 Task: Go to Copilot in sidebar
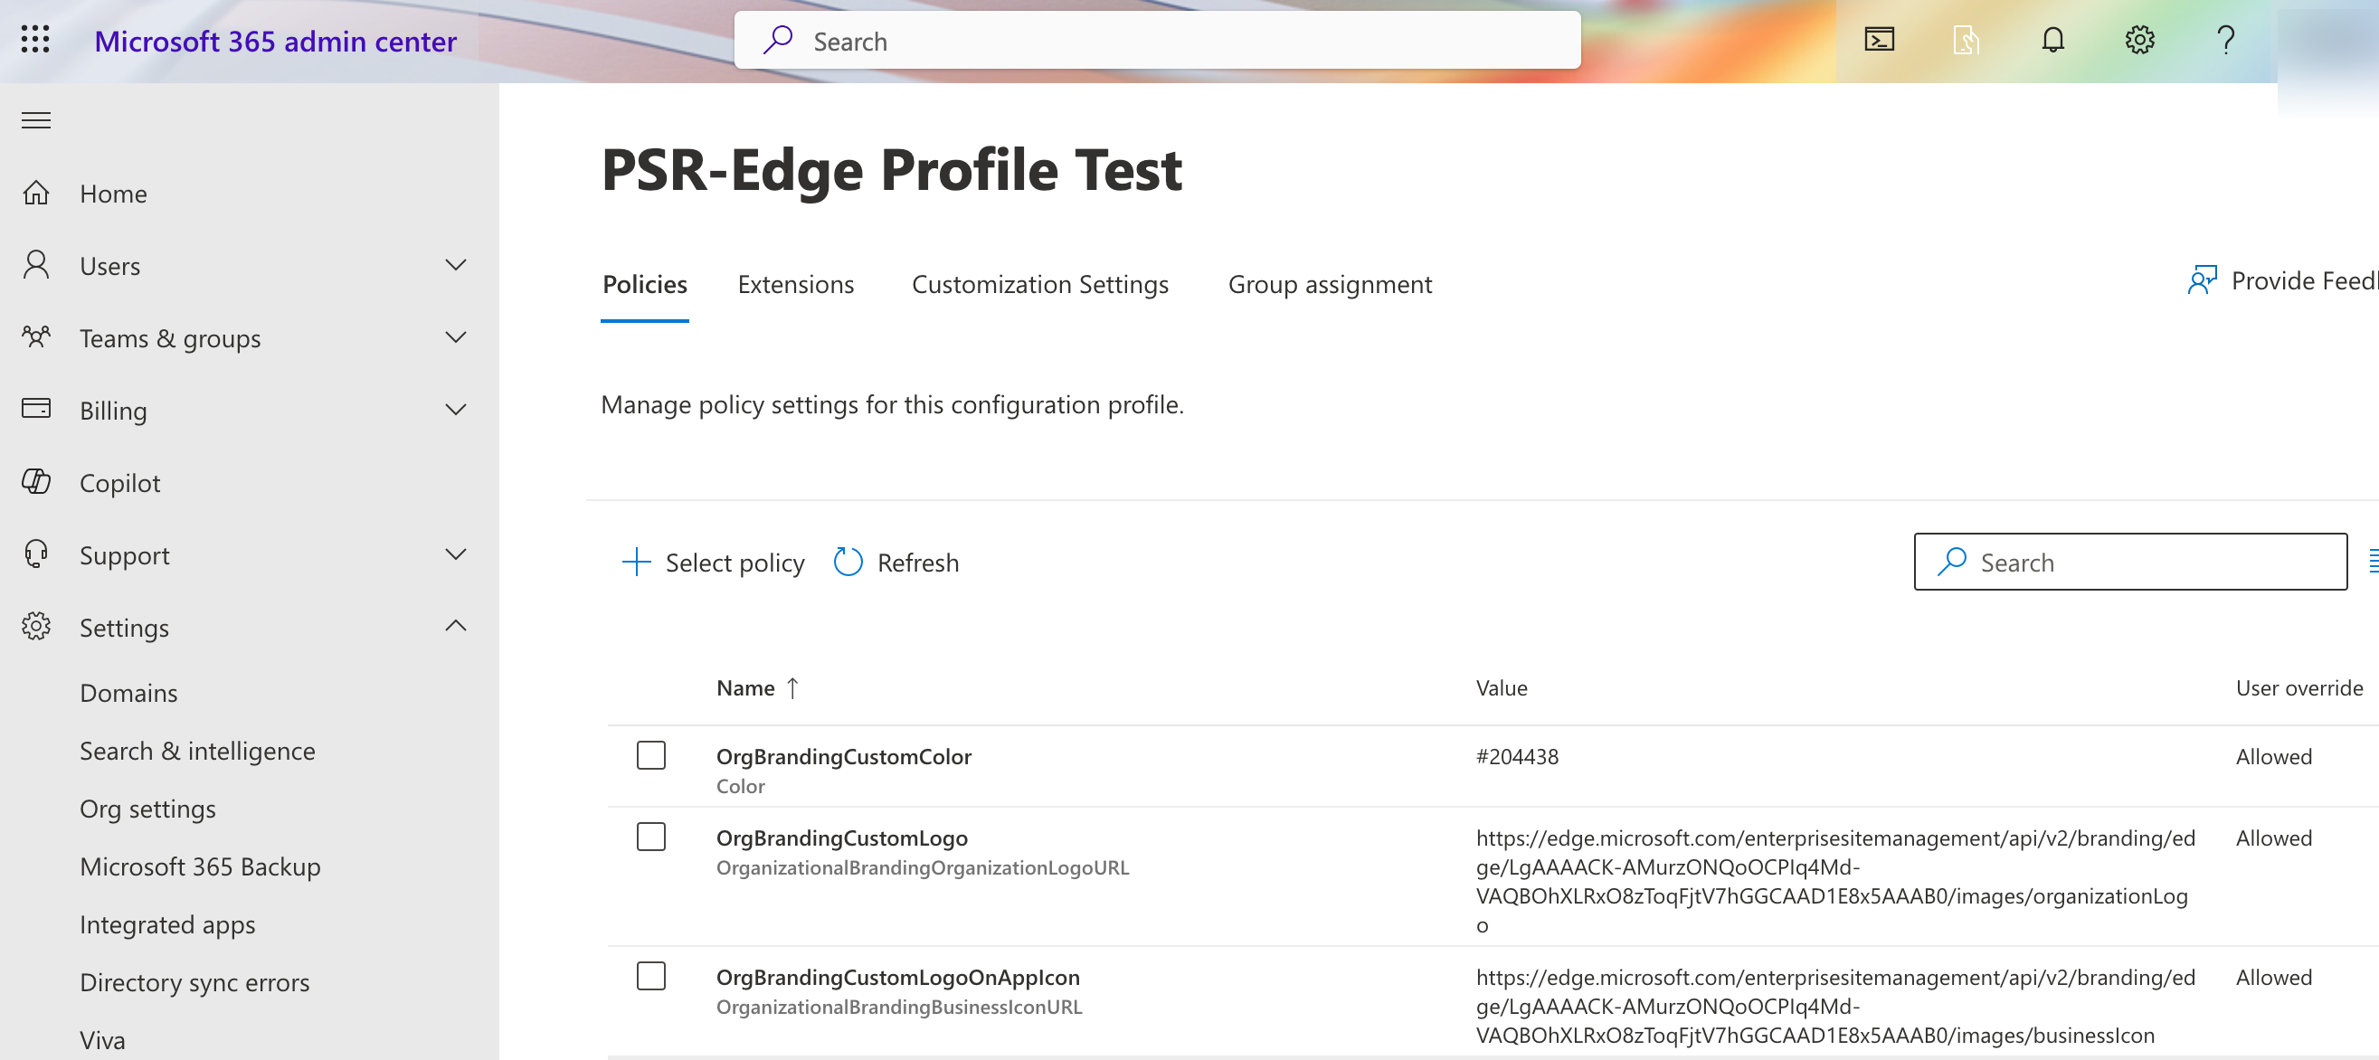pos(120,483)
